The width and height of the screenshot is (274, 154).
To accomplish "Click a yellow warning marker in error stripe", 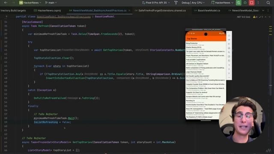I will pyautogui.click(x=271, y=27).
